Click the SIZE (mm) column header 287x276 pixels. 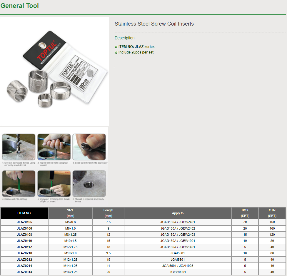(70, 213)
